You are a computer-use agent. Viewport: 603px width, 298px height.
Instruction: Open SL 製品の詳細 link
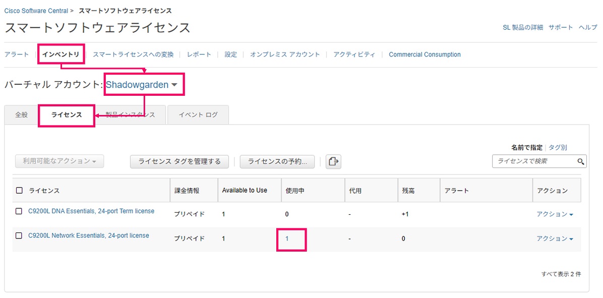(x=523, y=27)
